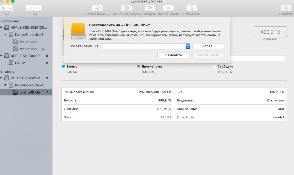Add a volume with the plus button
This screenshot has height=175, width=294.
(30, 8)
